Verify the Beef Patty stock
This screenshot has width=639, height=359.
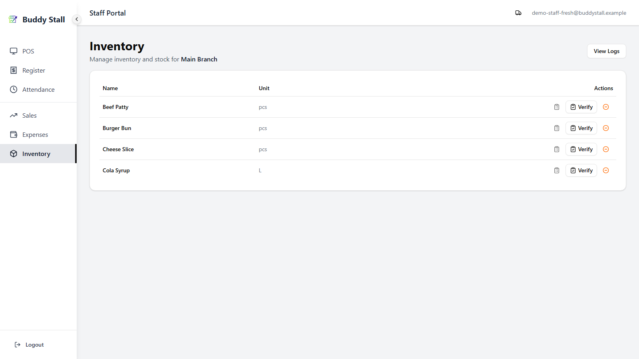click(x=581, y=107)
